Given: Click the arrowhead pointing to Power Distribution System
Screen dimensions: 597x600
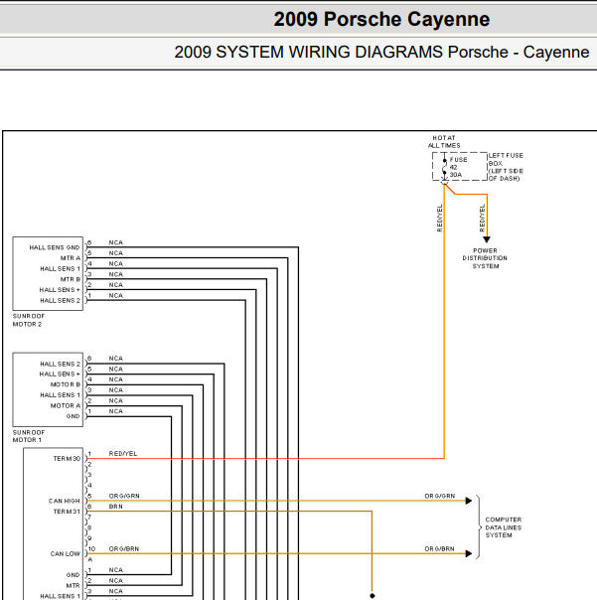Looking at the screenshot, I should pos(487,239).
